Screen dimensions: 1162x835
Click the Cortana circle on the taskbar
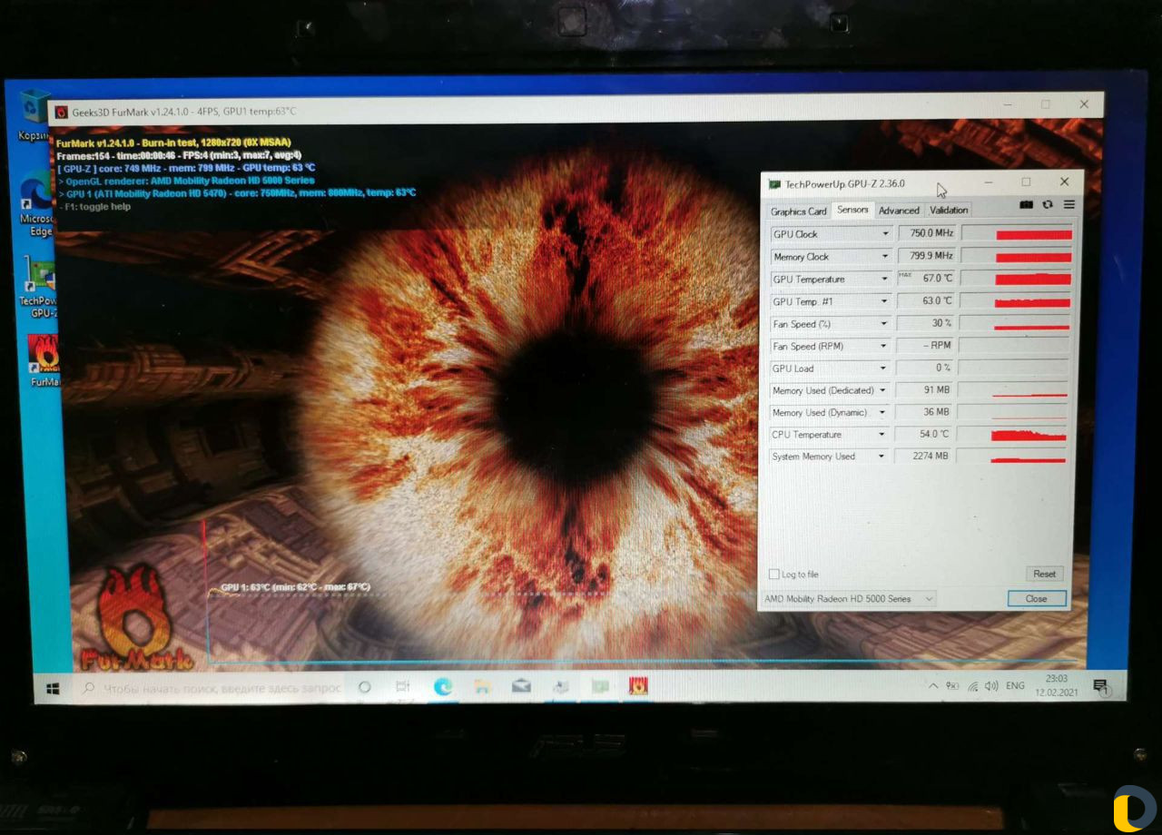click(365, 687)
